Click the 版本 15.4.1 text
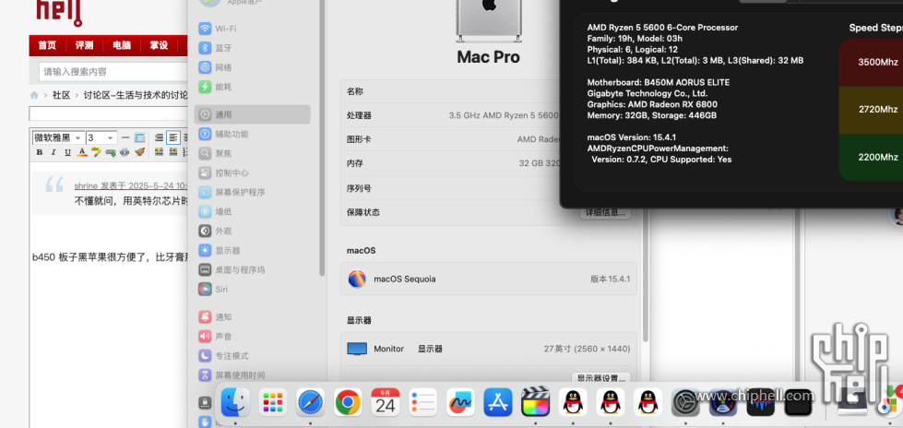This screenshot has width=903, height=428. pyautogui.click(x=610, y=279)
